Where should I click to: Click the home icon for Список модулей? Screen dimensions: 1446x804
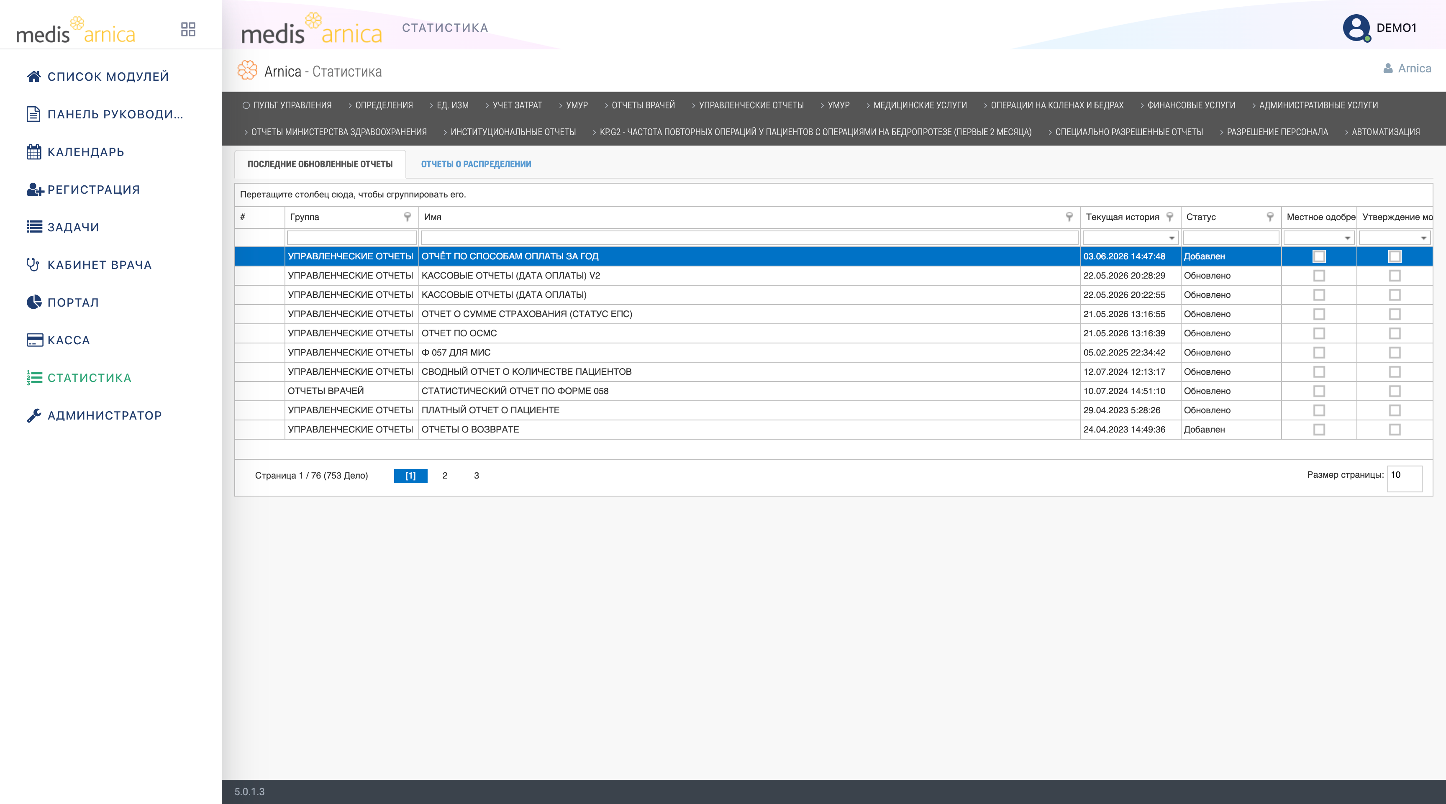[33, 76]
